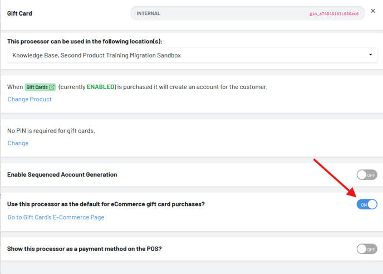The width and height of the screenshot is (383, 274).
Task: Enable Sequenced Account Generation toggle
Action: point(367,175)
